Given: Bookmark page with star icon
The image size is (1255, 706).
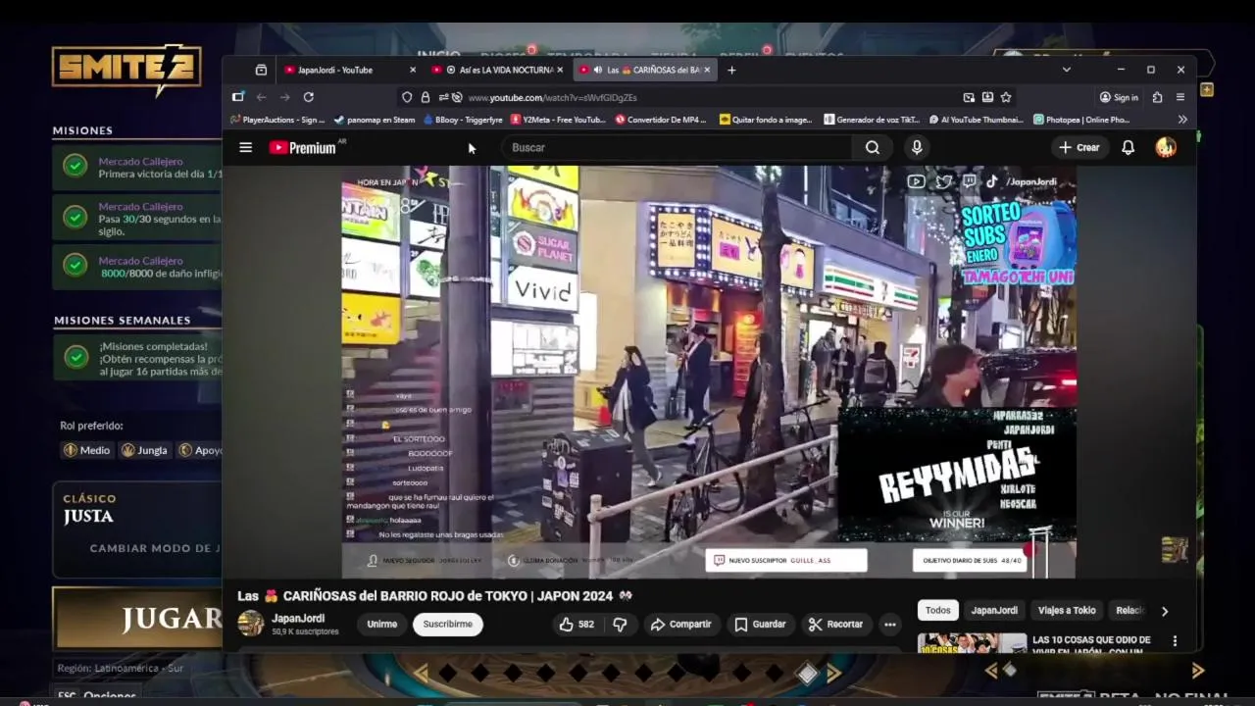Looking at the screenshot, I should click(x=1006, y=97).
